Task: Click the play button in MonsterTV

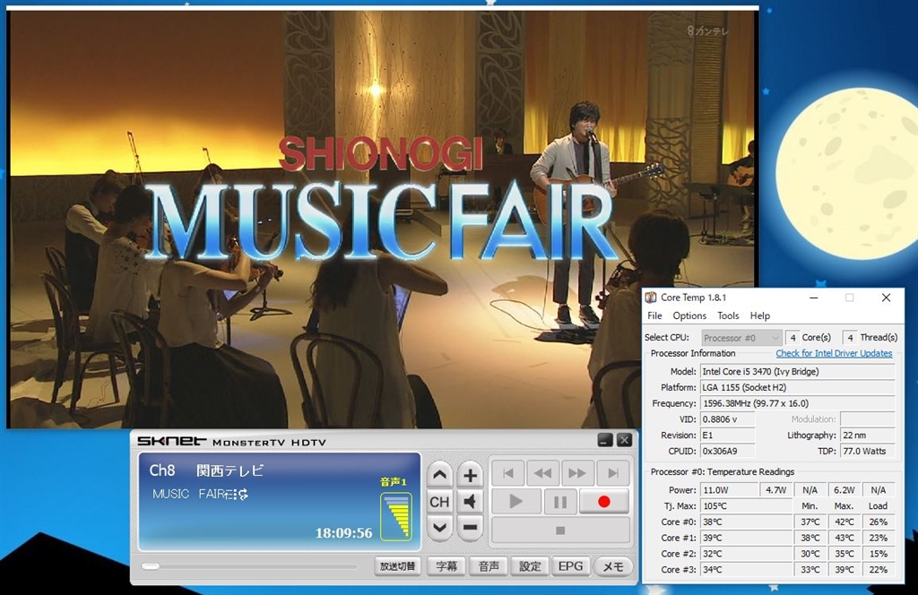Action: [x=516, y=502]
